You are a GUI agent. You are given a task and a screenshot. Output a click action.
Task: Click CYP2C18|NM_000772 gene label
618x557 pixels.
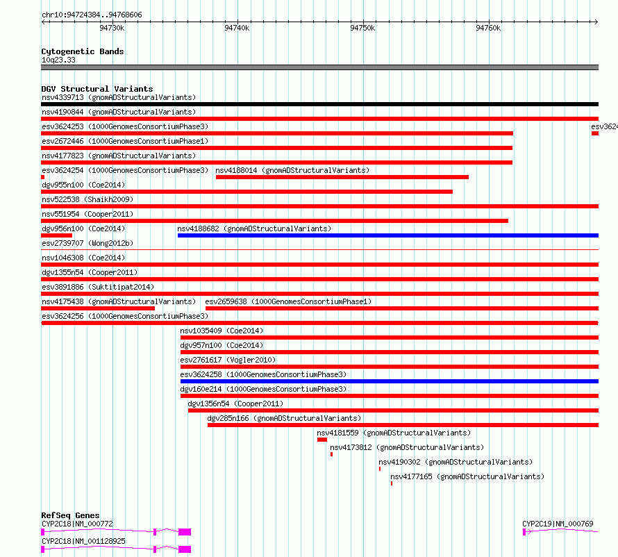[77, 524]
